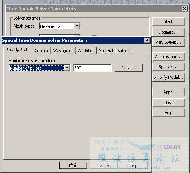Screen dimensions: 190x173
Task: Open Acceleration... settings
Action: pos(168,57)
